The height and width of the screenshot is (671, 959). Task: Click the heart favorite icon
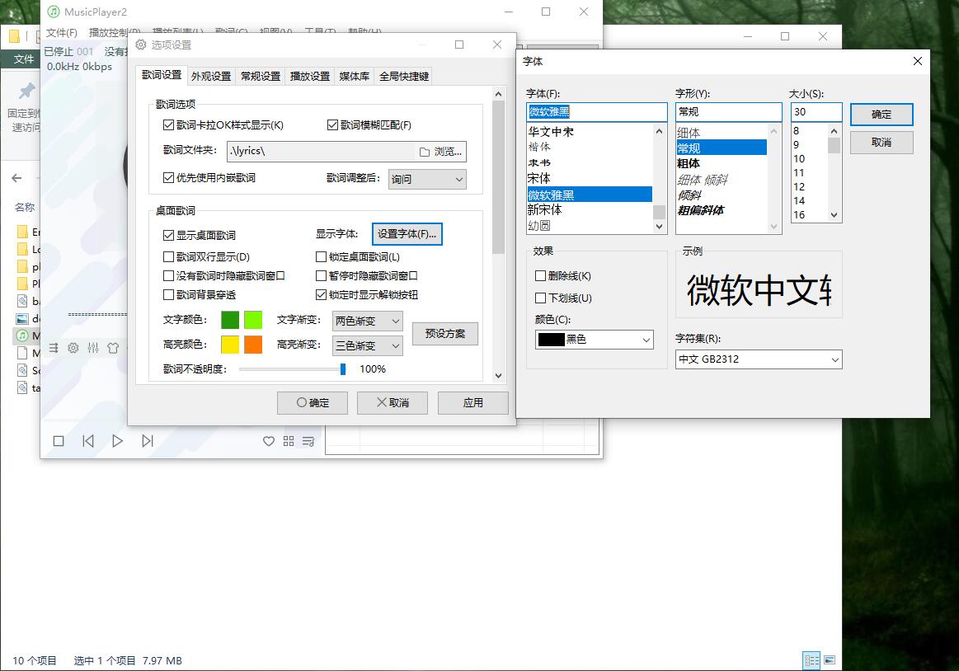(x=268, y=442)
